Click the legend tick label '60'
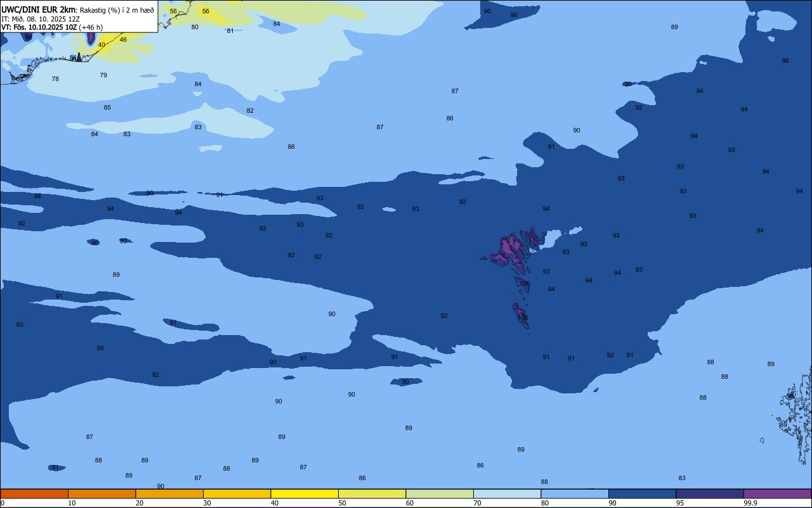Viewport: 812px width, 508px height. [x=410, y=503]
